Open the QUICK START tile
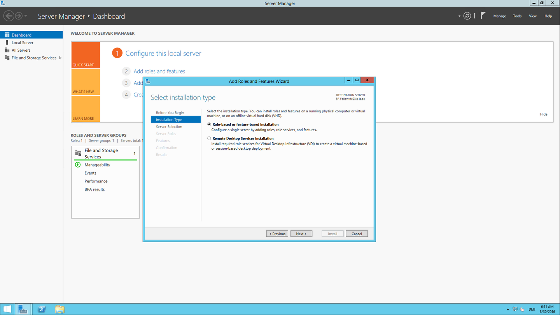 [86, 55]
